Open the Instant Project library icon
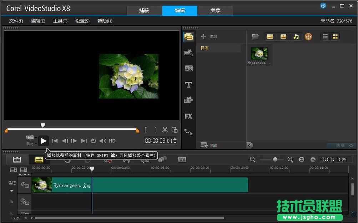The height and width of the screenshot is (223, 358). [x=188, y=52]
